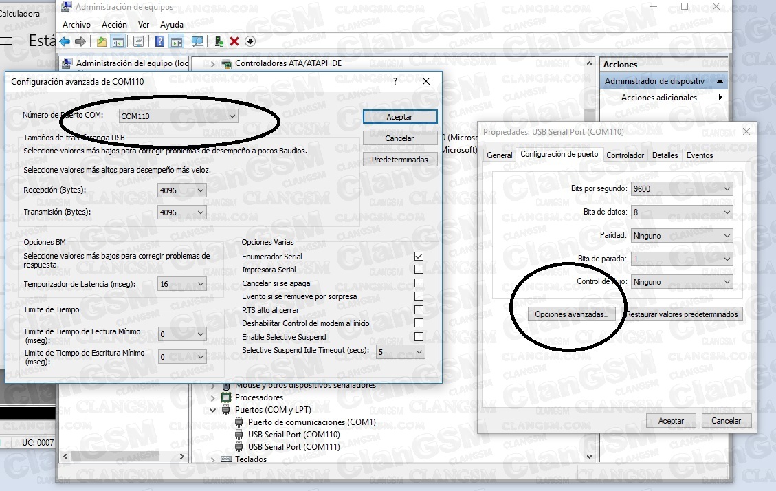Scan for hardware changes via monitor icon
776x491 pixels.
point(197,41)
